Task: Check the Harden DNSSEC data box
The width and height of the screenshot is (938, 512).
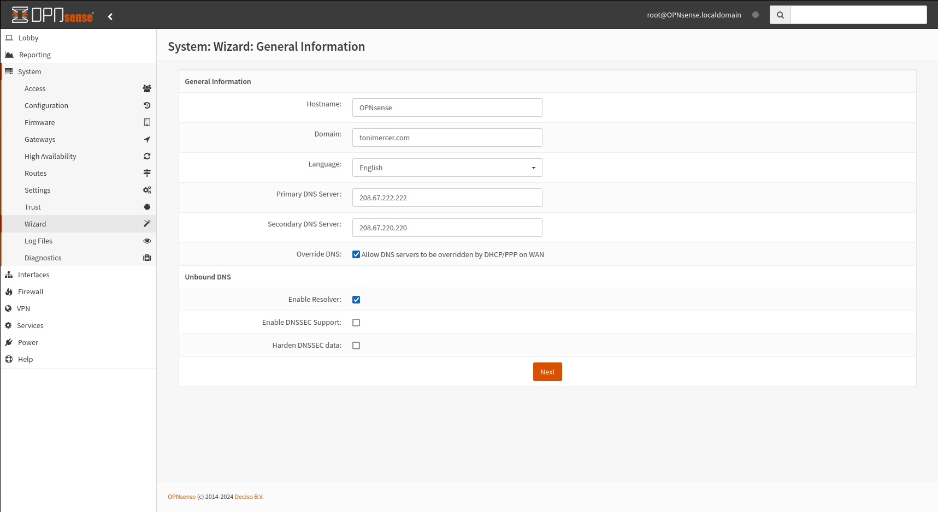Action: point(356,346)
